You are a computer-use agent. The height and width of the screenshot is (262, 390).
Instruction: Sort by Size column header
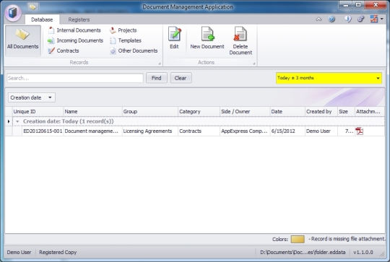346,112
